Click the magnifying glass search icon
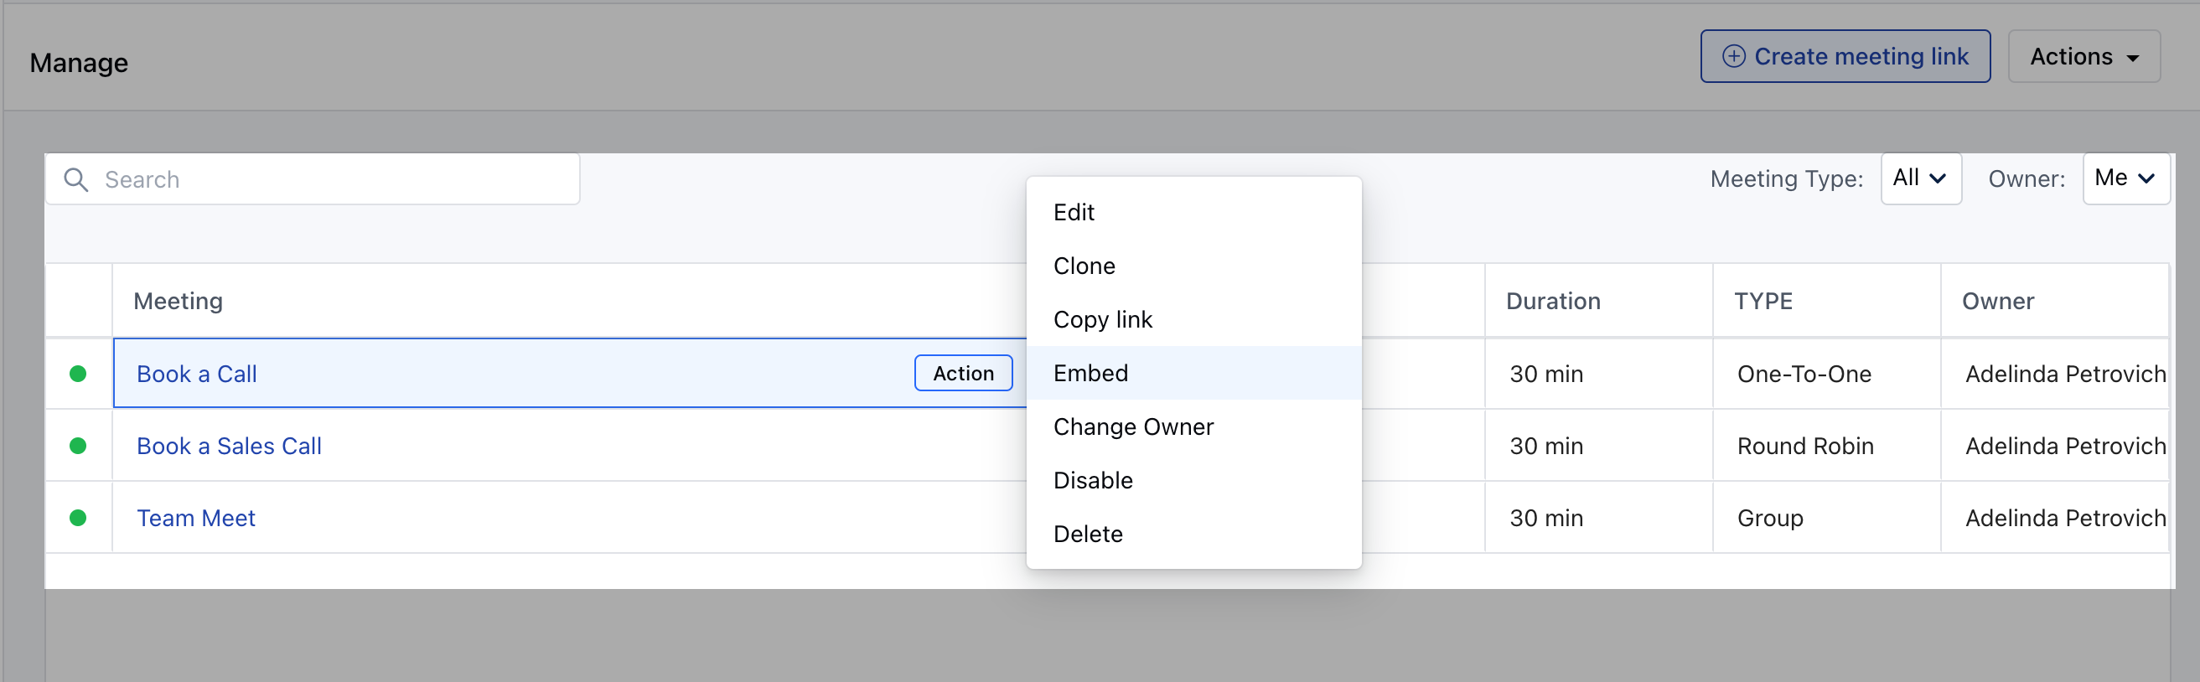Viewport: 2200px width, 682px height. (76, 179)
